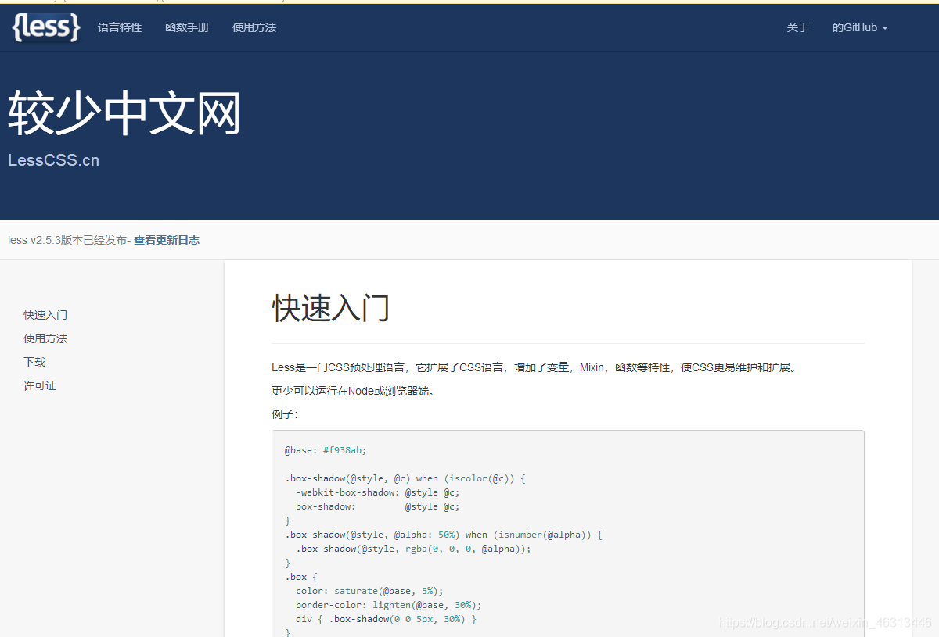Image resolution: width=939 pixels, height=637 pixels.
Task: Select 快速入门 in the sidebar
Action: 45,315
